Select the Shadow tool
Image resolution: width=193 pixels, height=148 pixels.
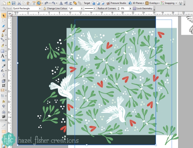click(4, 81)
